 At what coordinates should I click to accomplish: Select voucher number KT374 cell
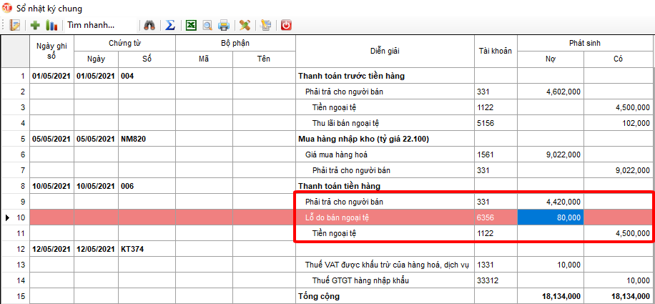(x=147, y=249)
